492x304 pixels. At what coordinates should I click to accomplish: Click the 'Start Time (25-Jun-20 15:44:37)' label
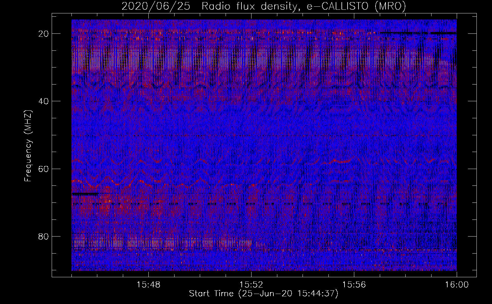[264, 294]
